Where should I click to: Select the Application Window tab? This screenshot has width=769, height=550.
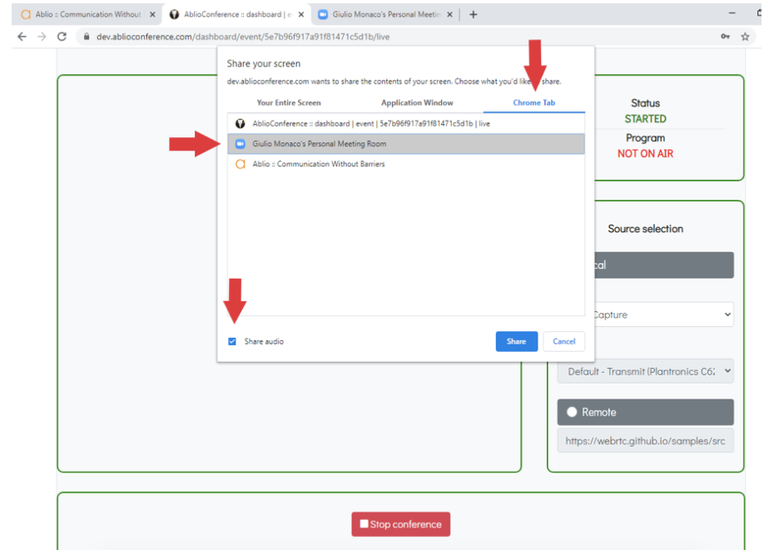click(417, 103)
